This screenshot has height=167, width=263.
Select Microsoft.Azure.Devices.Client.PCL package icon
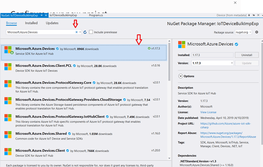[x=8, y=67]
